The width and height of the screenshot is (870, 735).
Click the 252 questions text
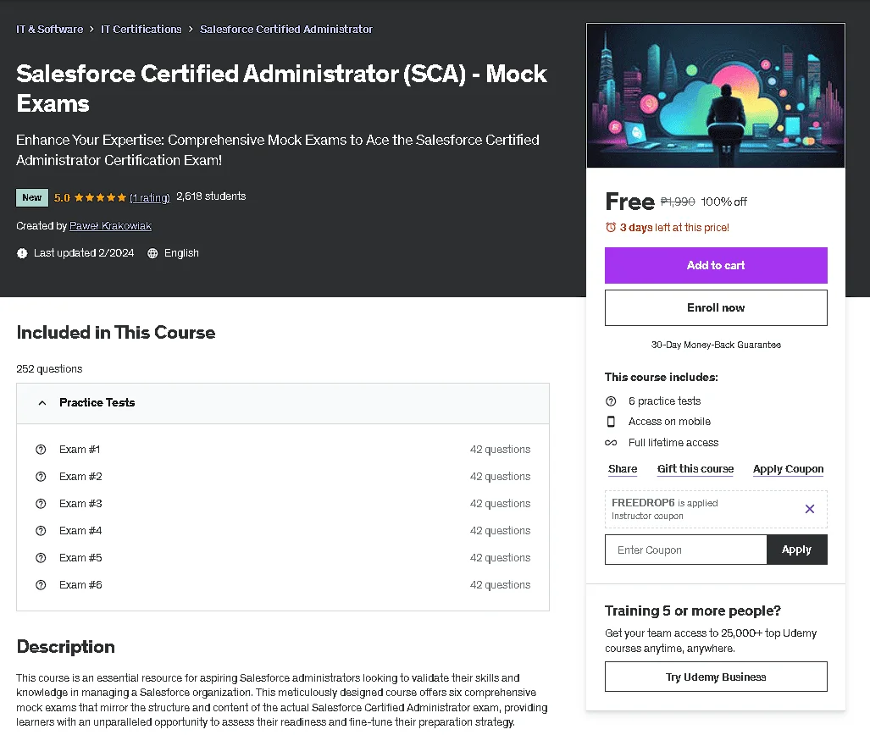click(49, 369)
